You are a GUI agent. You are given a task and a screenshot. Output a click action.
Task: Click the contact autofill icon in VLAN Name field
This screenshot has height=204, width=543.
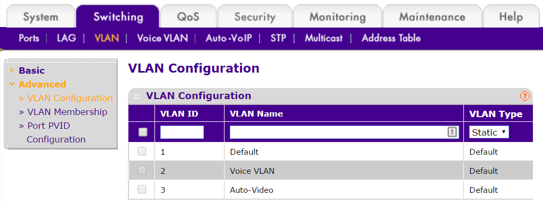[452, 132]
